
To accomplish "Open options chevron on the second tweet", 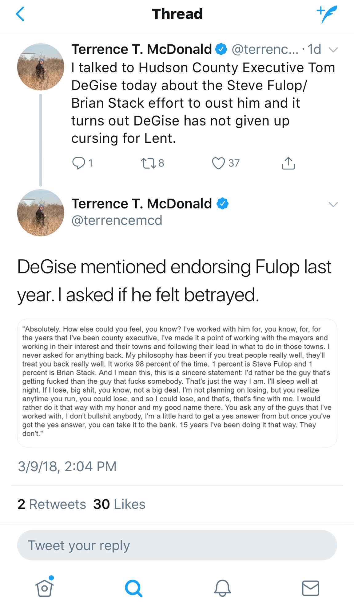I will click(x=333, y=204).
